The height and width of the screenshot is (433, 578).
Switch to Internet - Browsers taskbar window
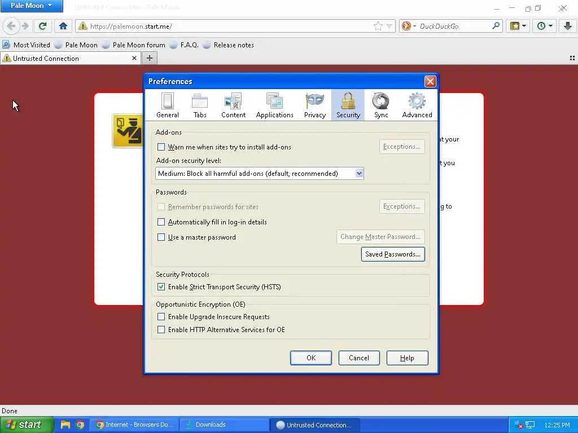pyautogui.click(x=134, y=425)
